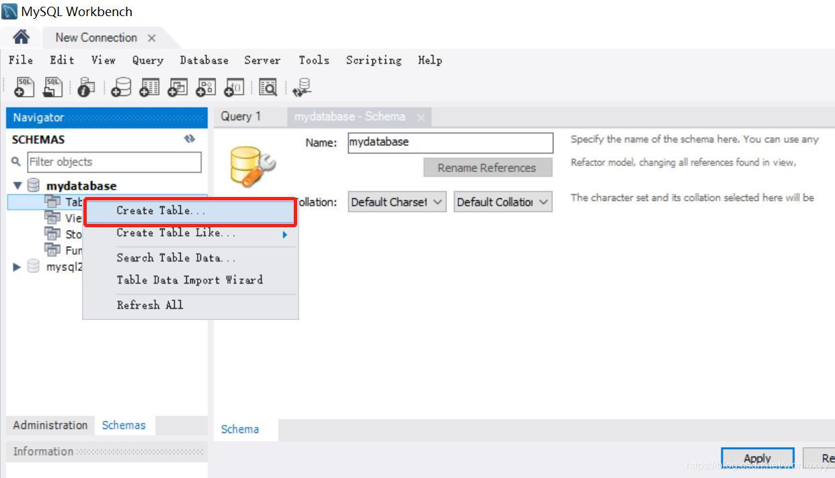Switch to the Schemas navigator tab
Image resolution: width=835 pixels, height=478 pixels.
[x=124, y=425]
